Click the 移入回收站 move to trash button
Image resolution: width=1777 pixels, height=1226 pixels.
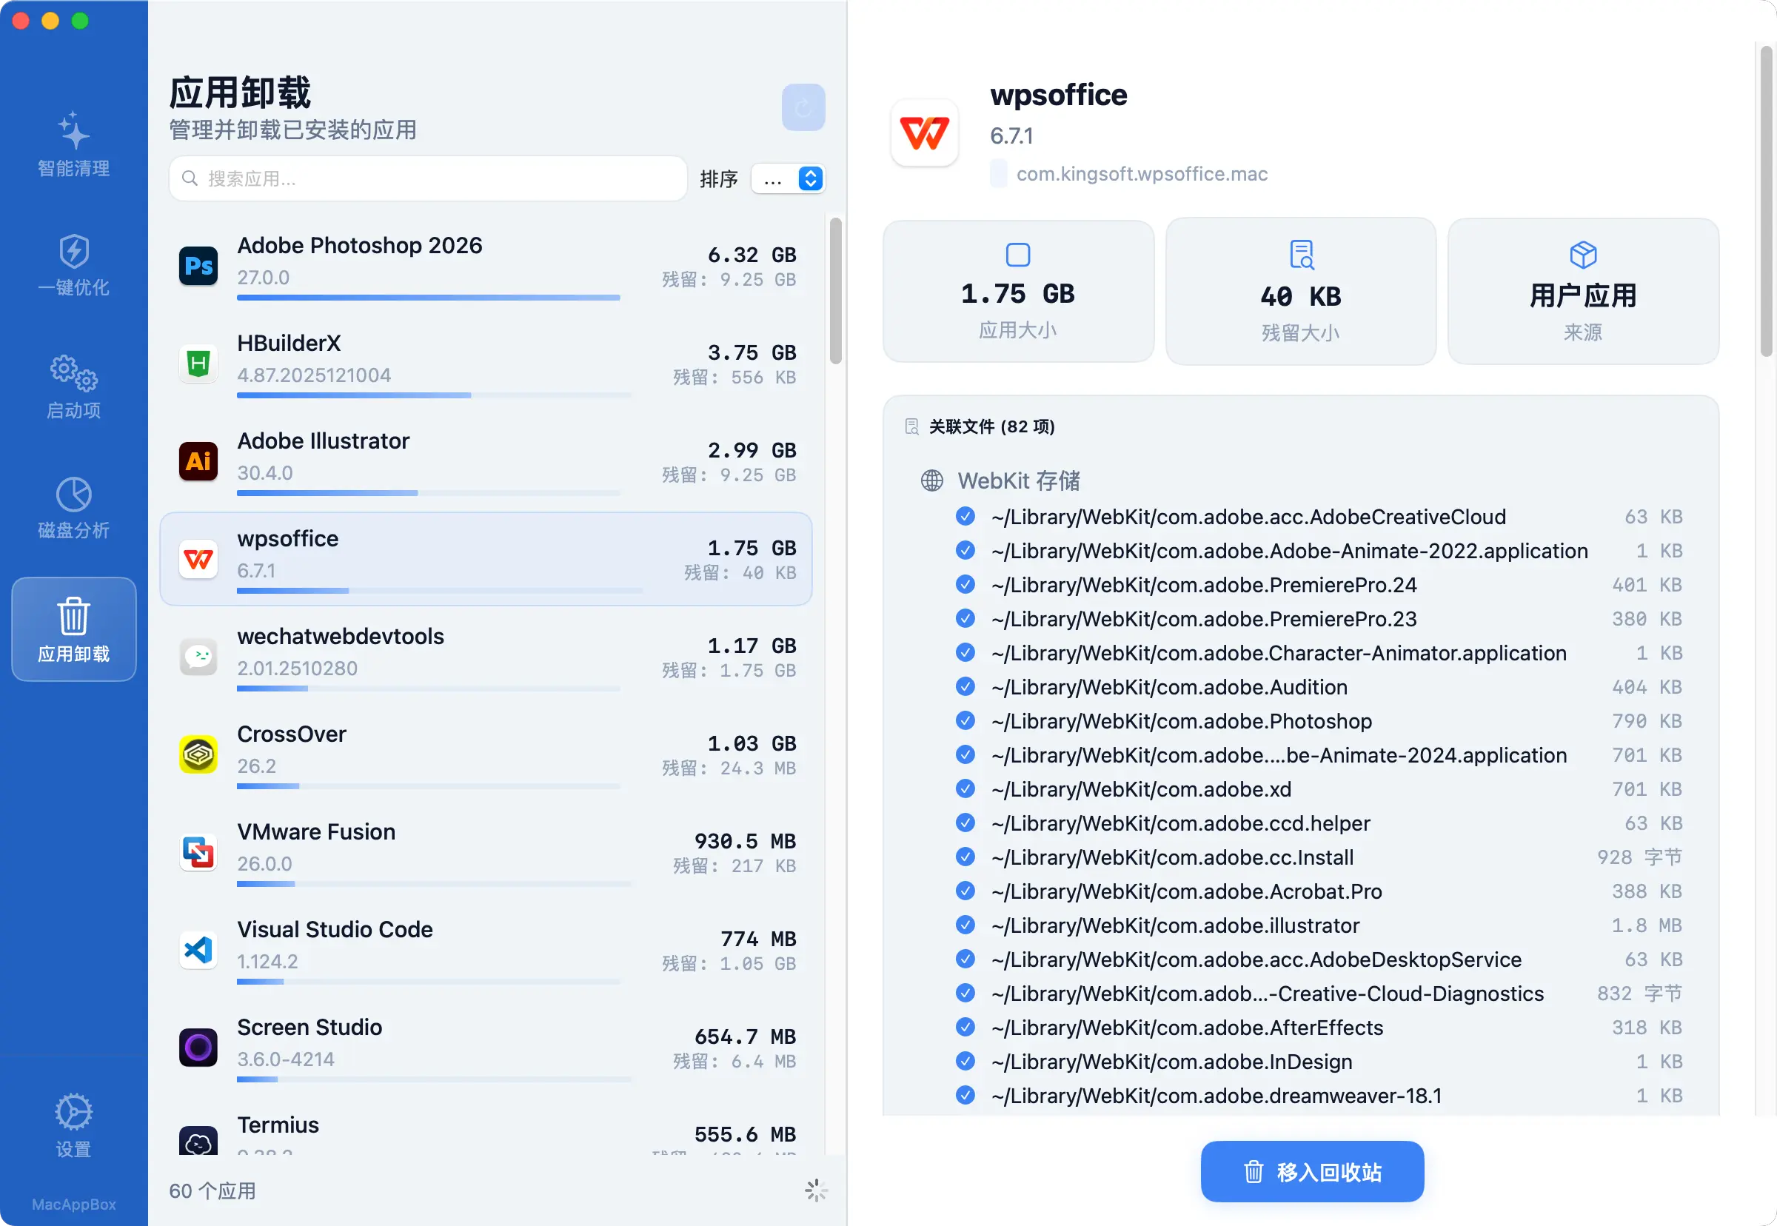pyautogui.click(x=1312, y=1171)
